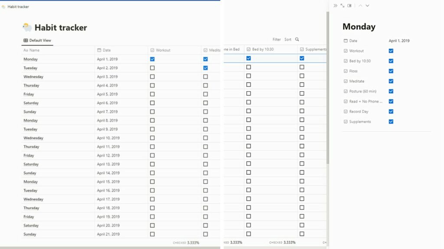Open the Sort options
The image size is (444, 249).
click(287, 39)
